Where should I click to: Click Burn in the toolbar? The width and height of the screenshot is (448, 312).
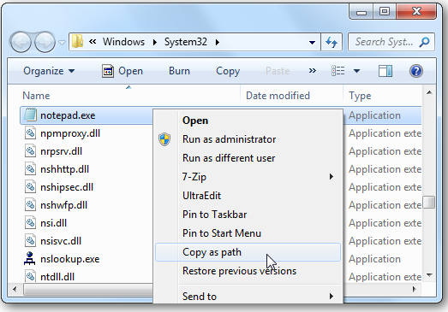tap(179, 71)
